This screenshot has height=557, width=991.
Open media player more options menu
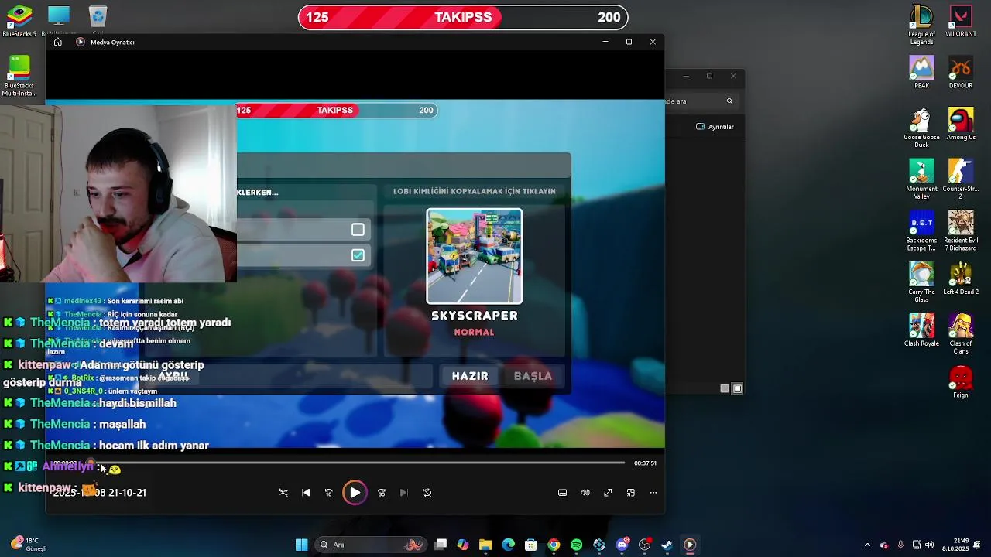click(x=653, y=493)
